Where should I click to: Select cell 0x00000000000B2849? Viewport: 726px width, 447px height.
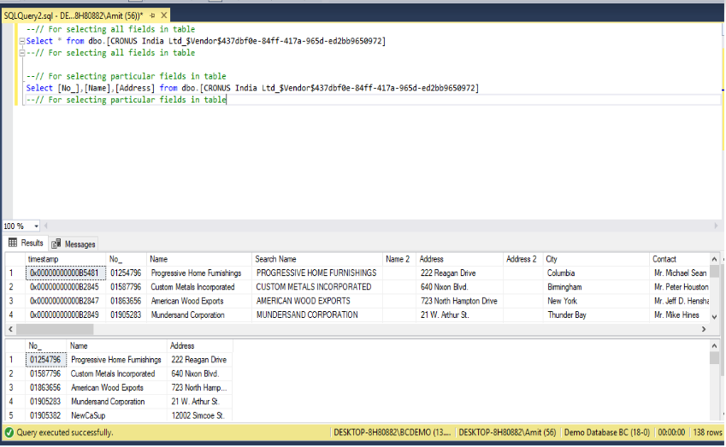(65, 315)
